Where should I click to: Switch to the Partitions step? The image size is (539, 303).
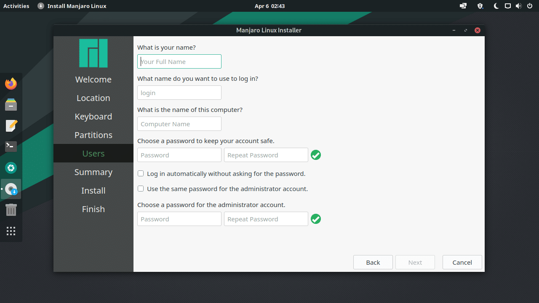click(x=93, y=135)
